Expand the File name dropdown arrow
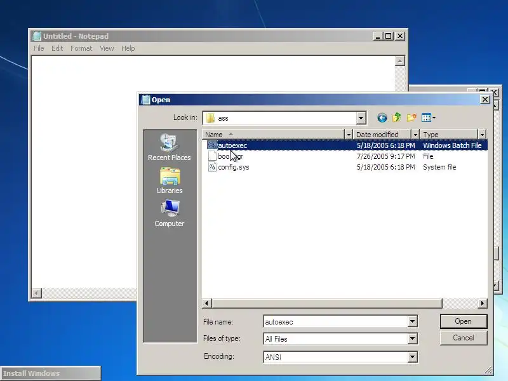 pyautogui.click(x=412, y=322)
